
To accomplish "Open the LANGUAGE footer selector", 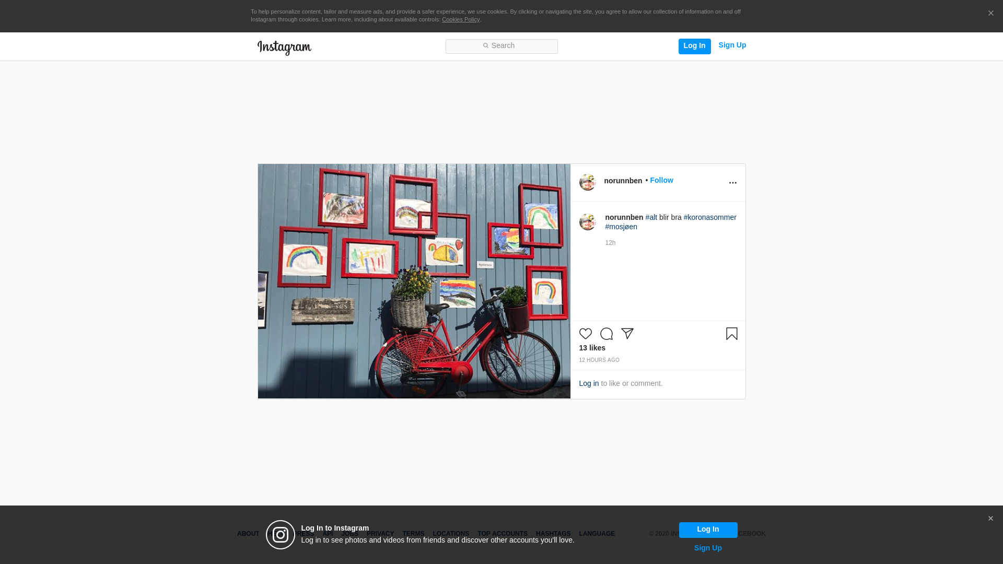I will (x=597, y=534).
